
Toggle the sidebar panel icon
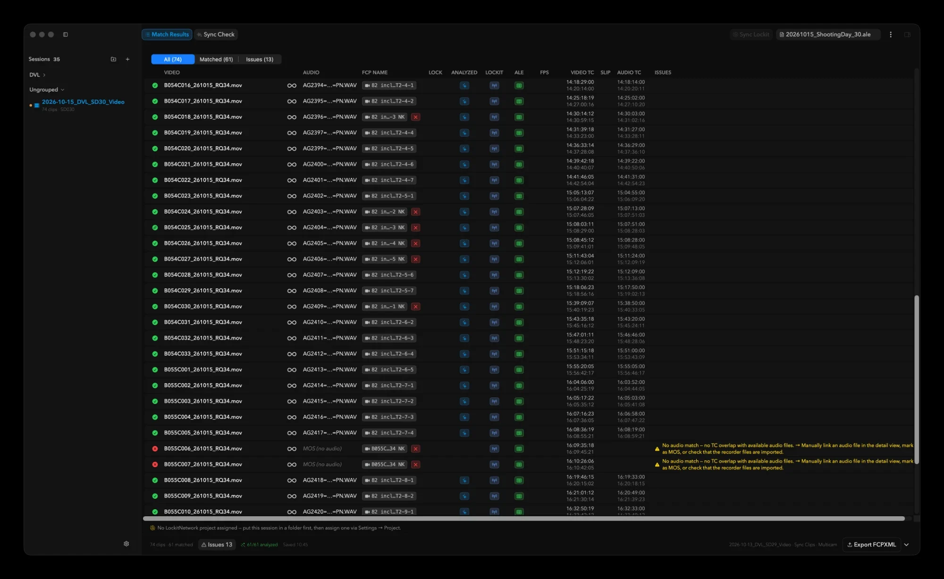click(x=66, y=34)
